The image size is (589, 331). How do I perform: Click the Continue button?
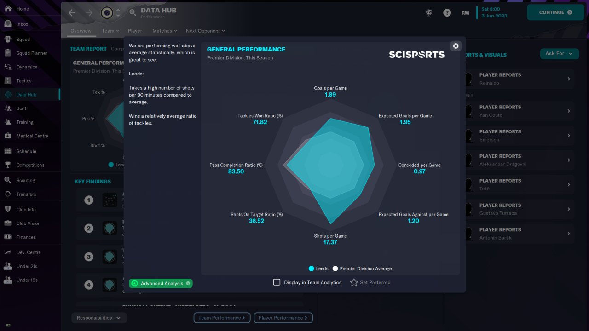pos(555,12)
